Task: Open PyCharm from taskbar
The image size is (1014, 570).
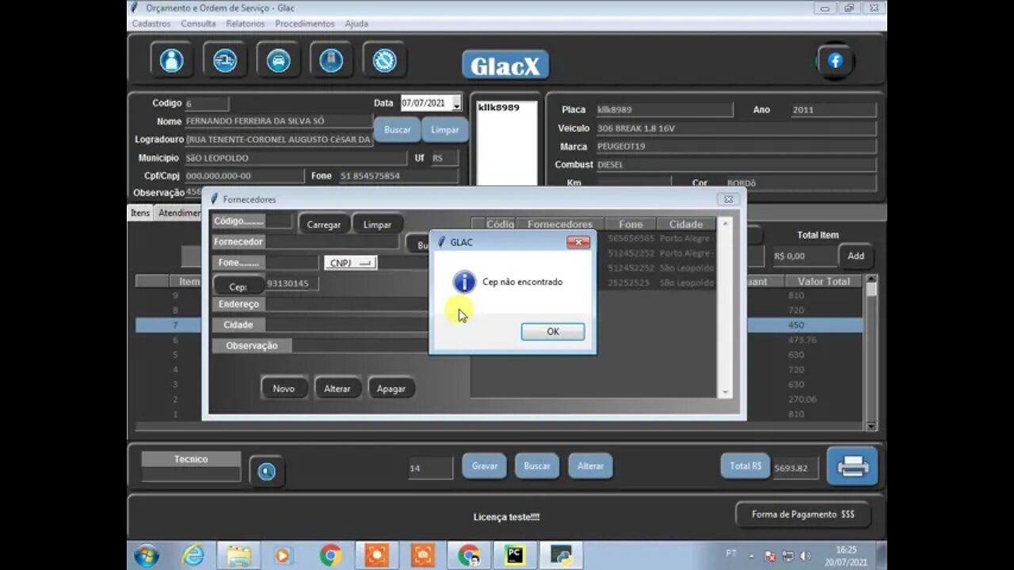Action: pyautogui.click(x=515, y=556)
